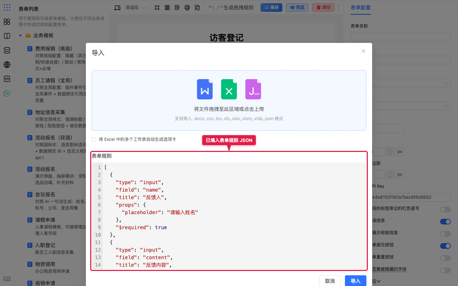Click the form edit icon in toolbar

pyautogui.click(x=177, y=8)
